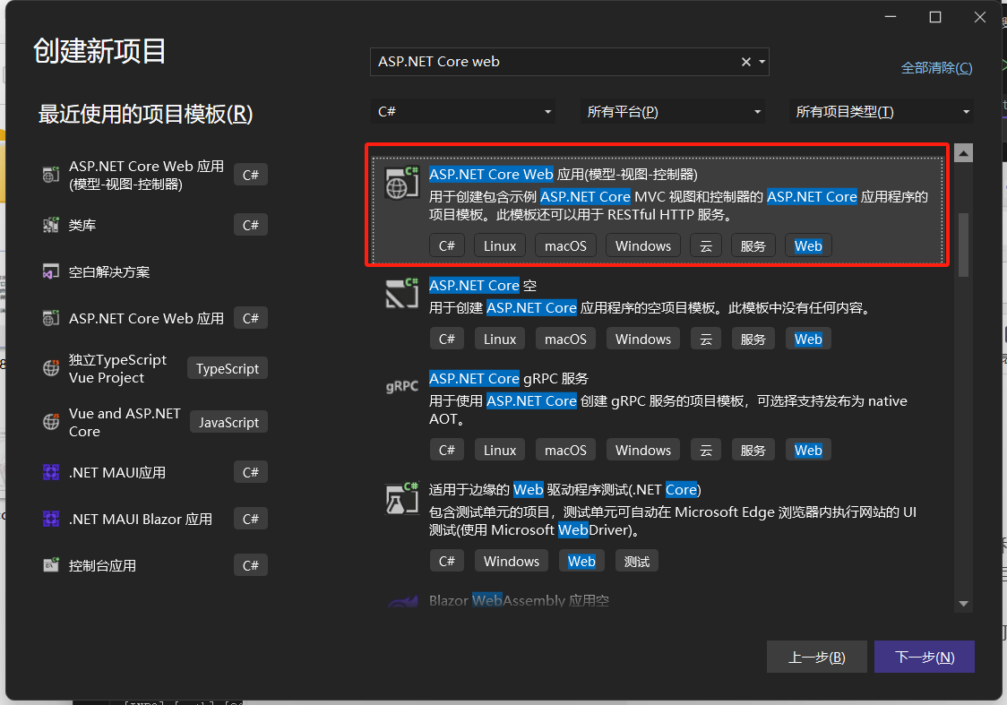Click the 空白解决方案 blank solution icon
The height and width of the screenshot is (705, 1007).
pyautogui.click(x=51, y=271)
